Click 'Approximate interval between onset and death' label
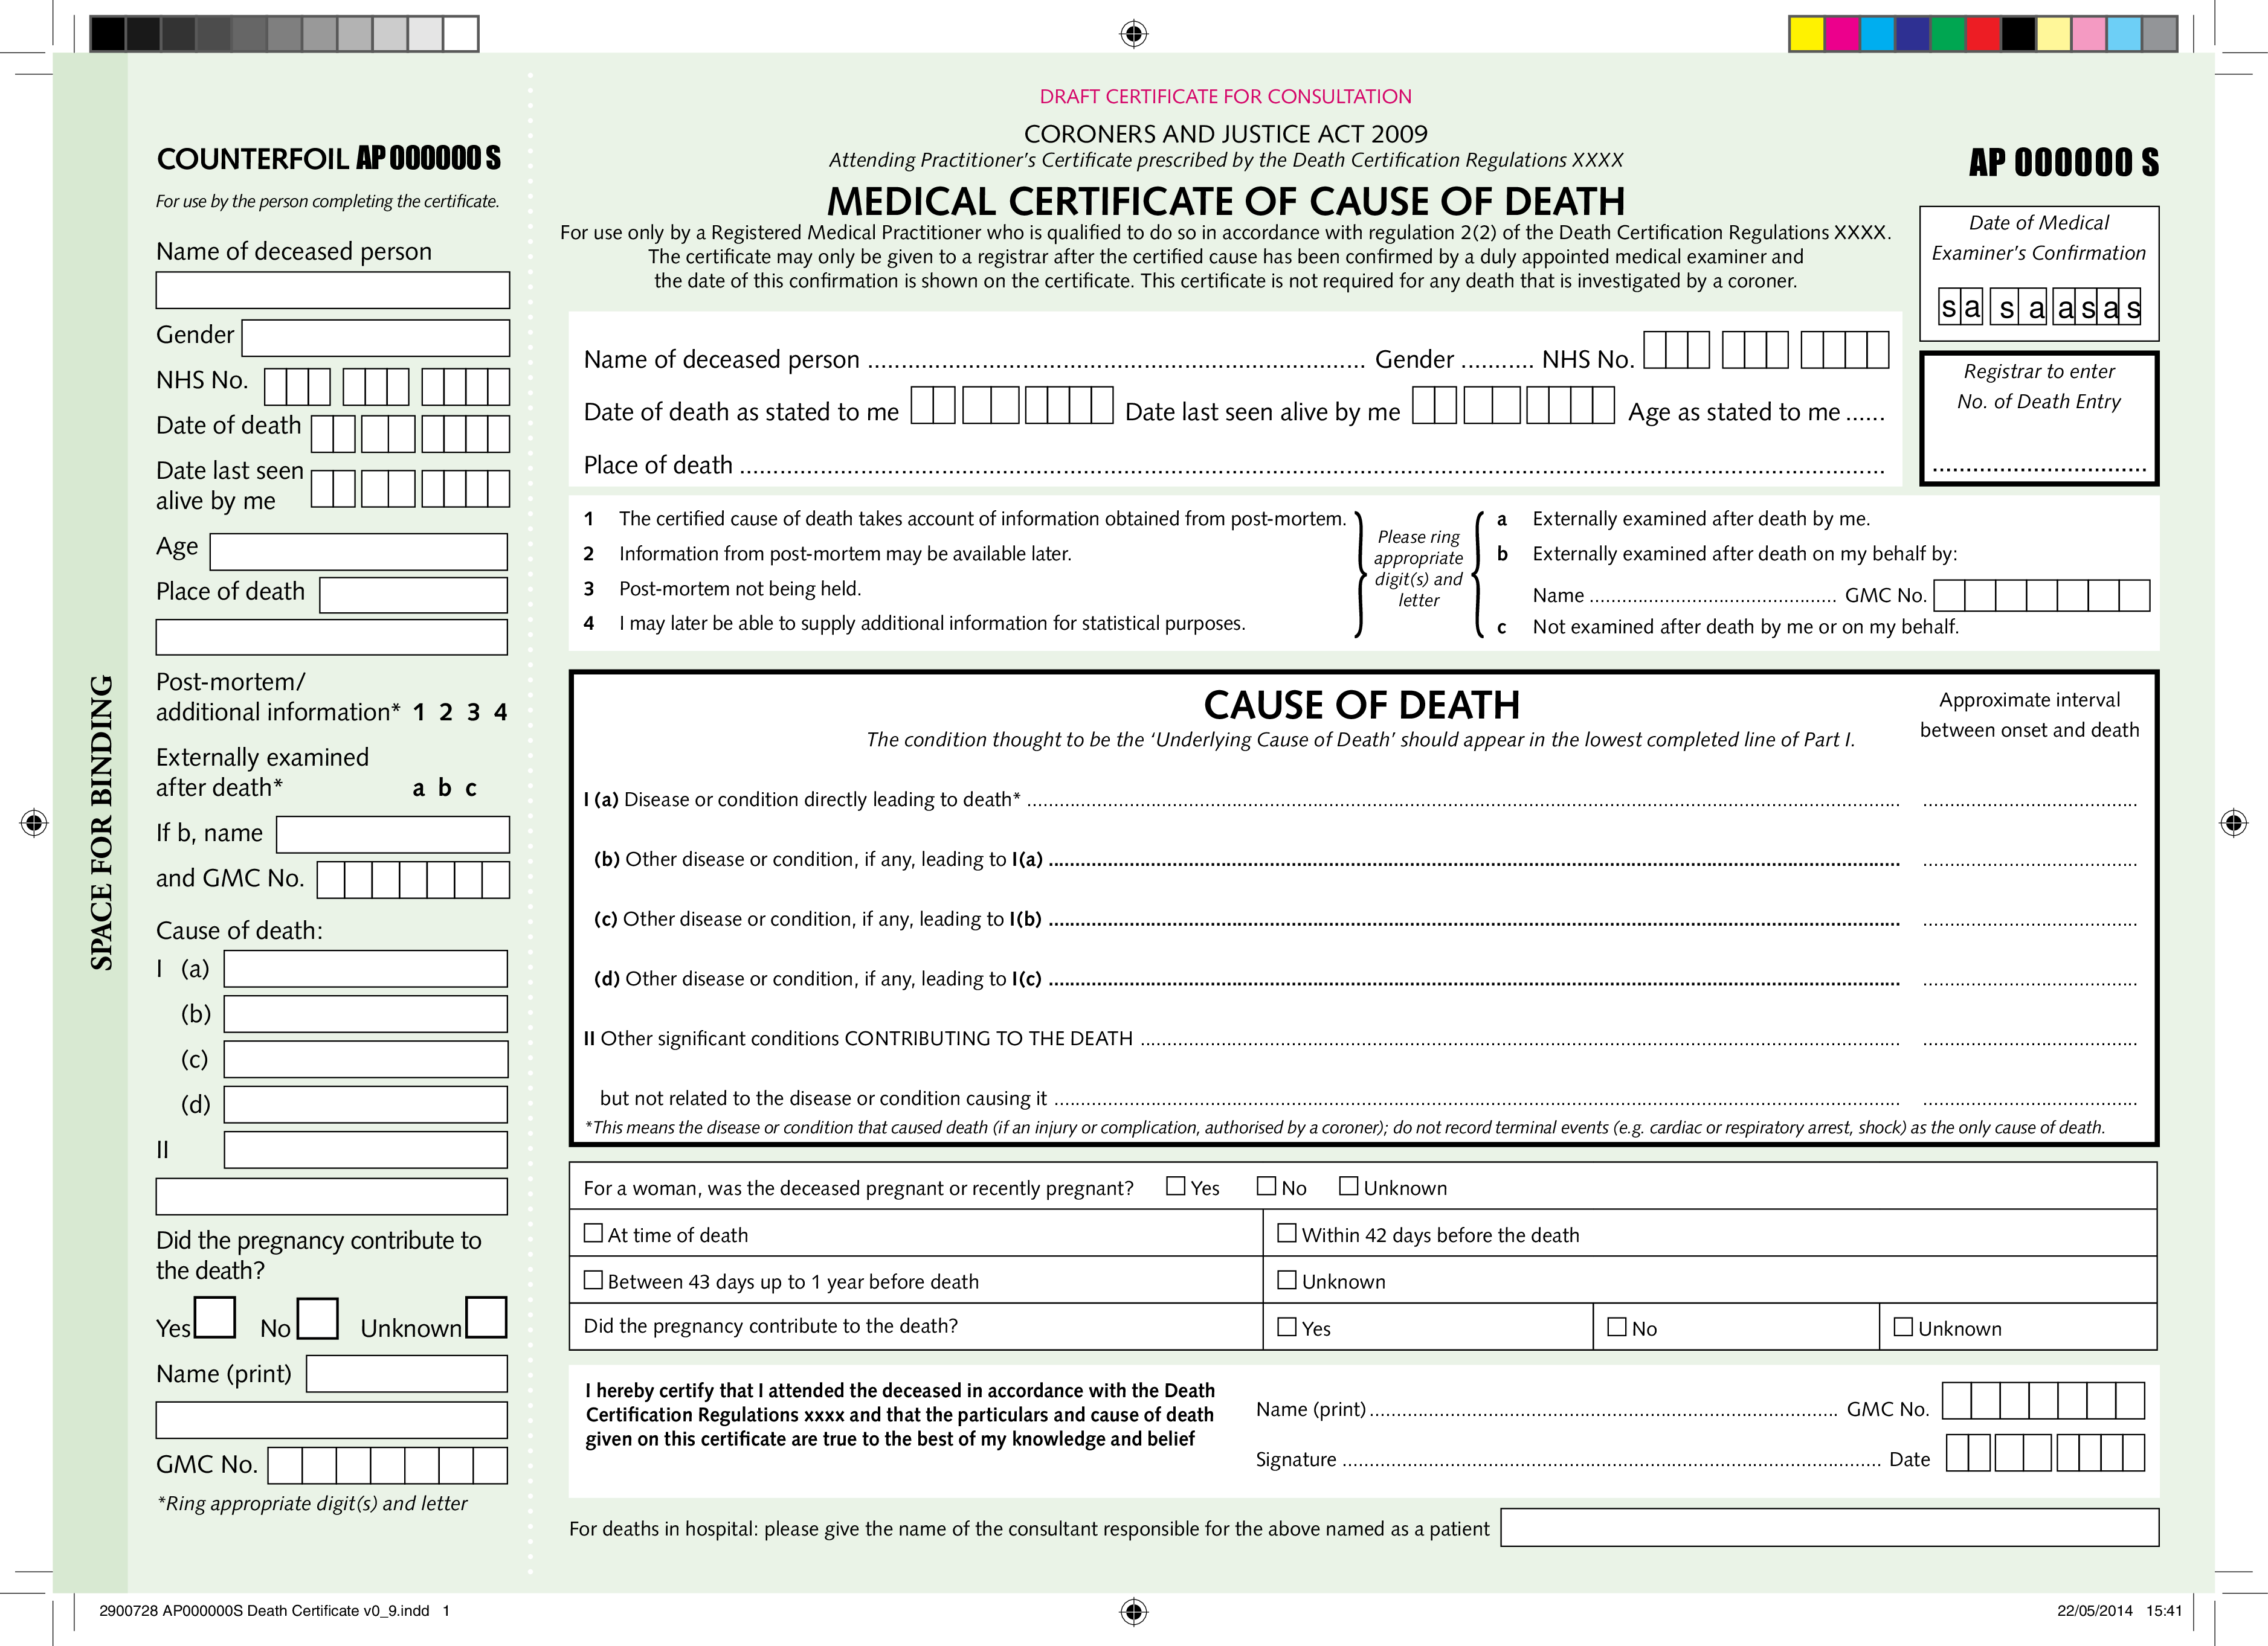This screenshot has height=1646, width=2268. tap(2029, 714)
